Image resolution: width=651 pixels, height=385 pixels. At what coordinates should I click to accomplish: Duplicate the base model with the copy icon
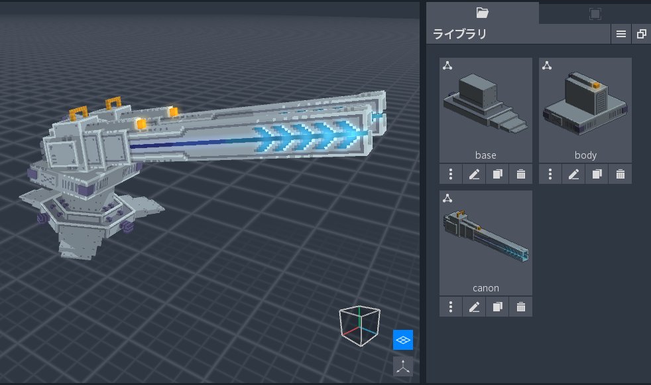click(x=497, y=173)
